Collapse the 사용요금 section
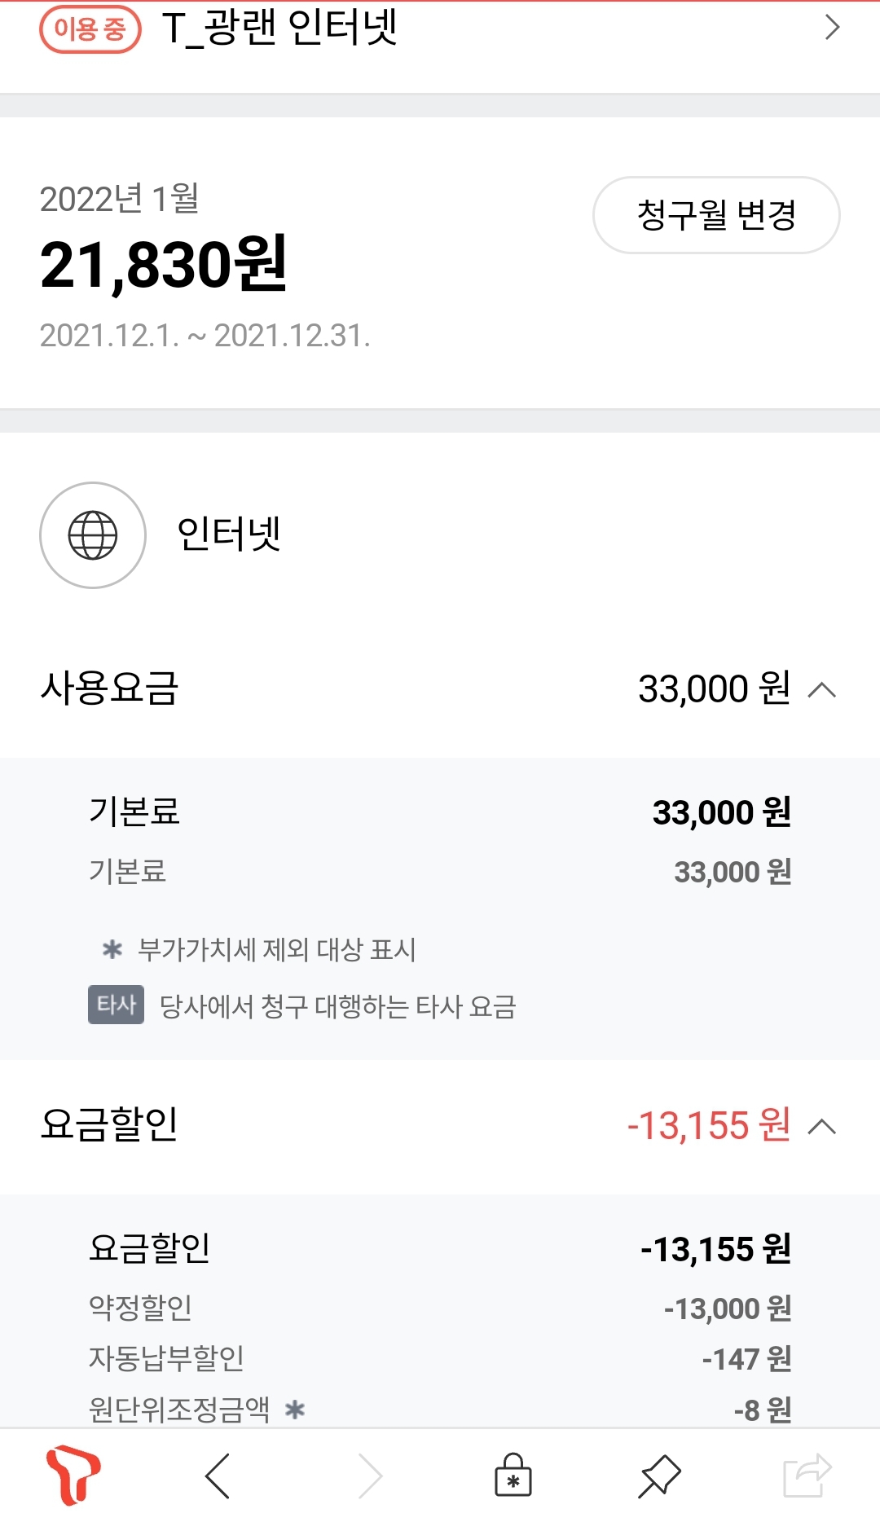 tap(822, 690)
